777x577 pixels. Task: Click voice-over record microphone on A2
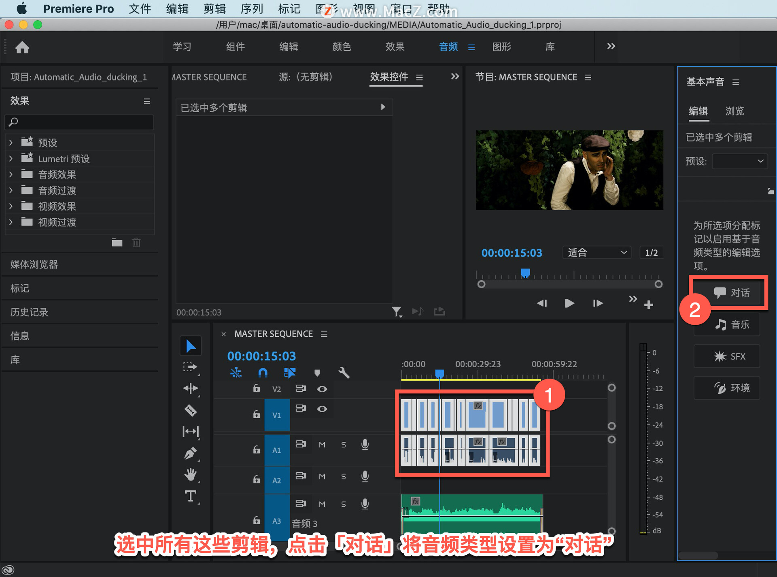(x=365, y=476)
